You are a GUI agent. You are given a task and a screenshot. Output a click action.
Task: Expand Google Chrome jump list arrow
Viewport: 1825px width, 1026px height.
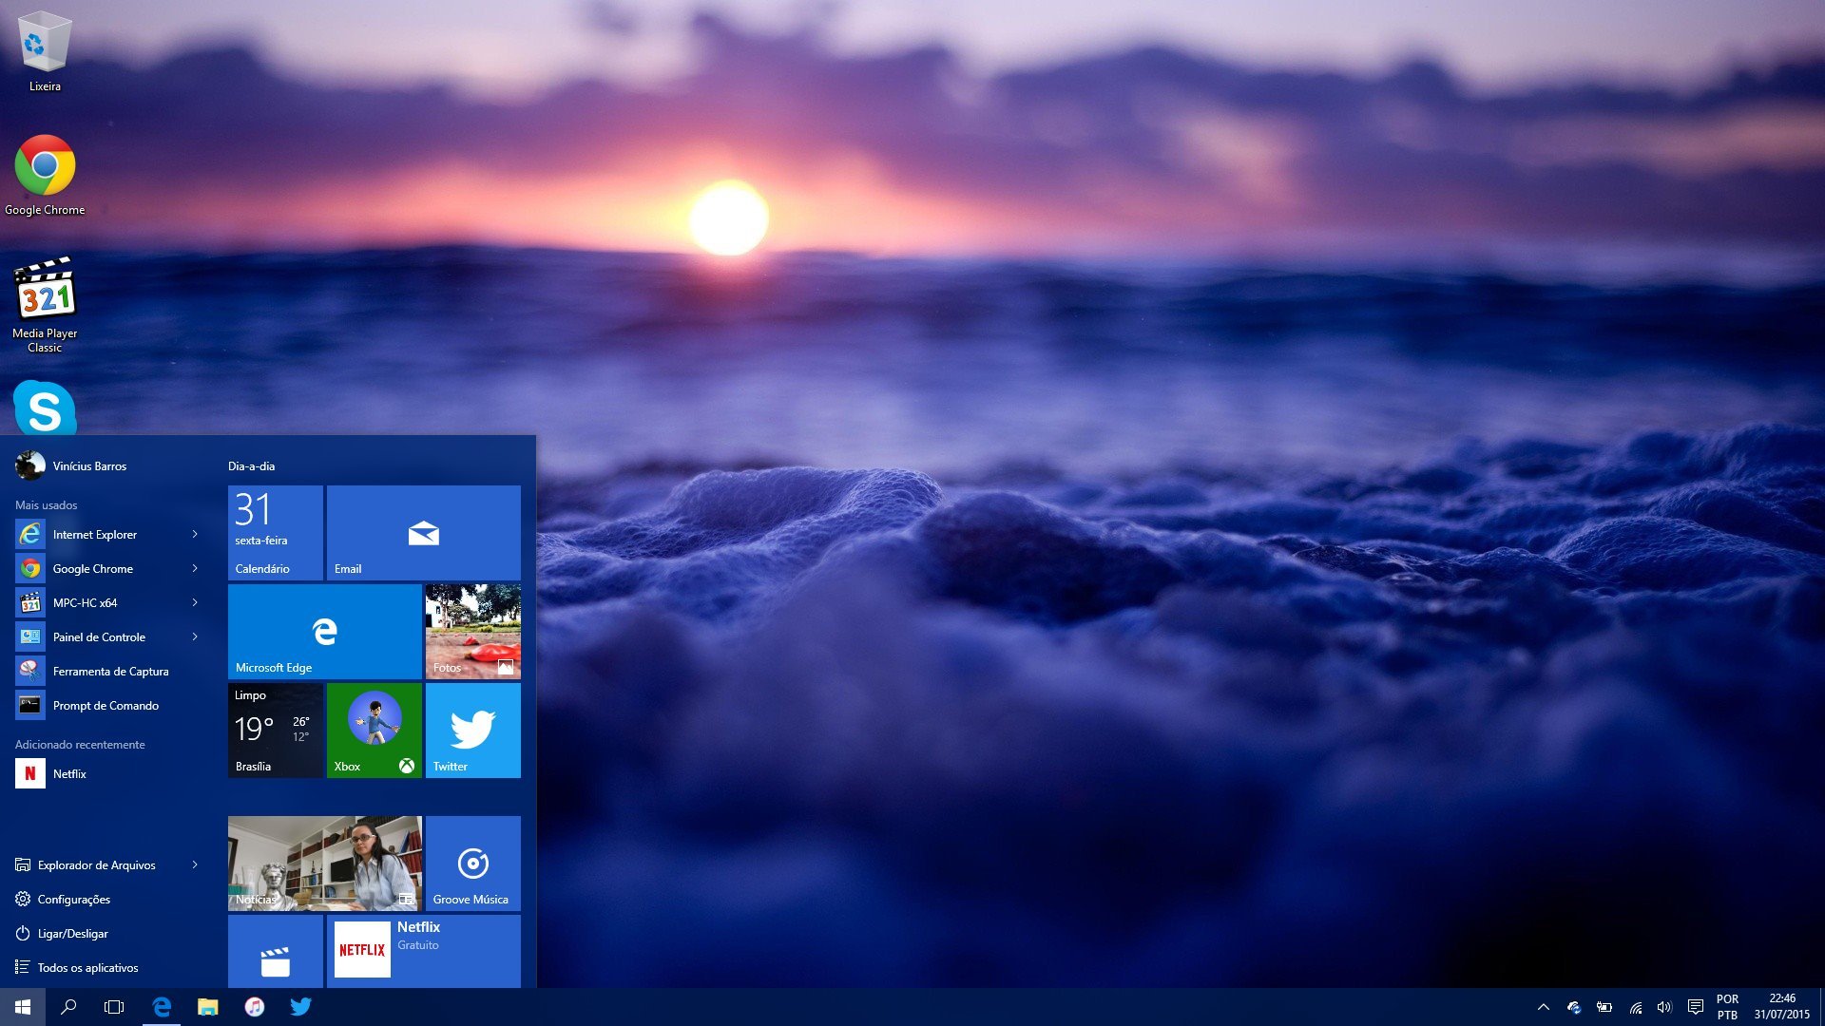(195, 568)
